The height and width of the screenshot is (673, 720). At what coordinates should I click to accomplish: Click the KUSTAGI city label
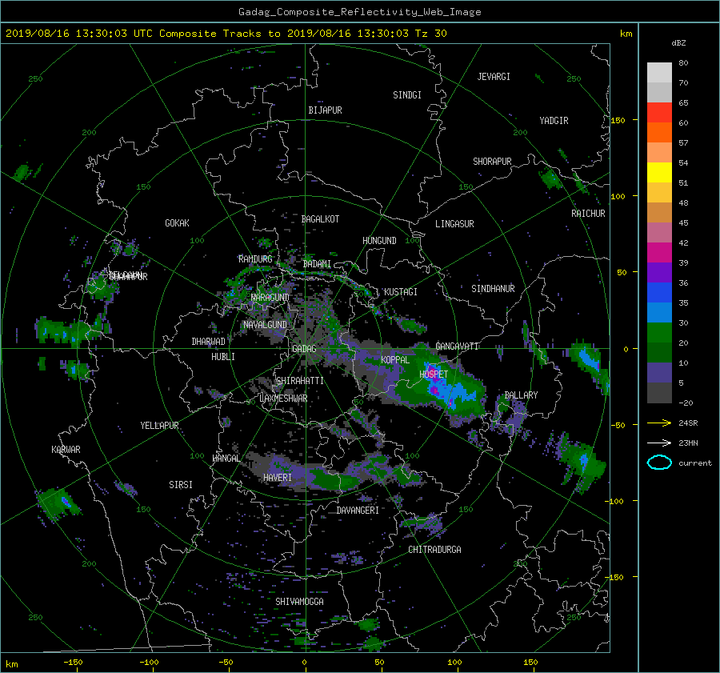[401, 292]
